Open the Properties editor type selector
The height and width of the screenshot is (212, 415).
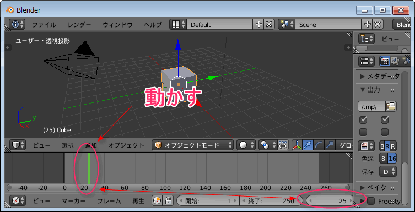pyautogui.click(x=367, y=61)
